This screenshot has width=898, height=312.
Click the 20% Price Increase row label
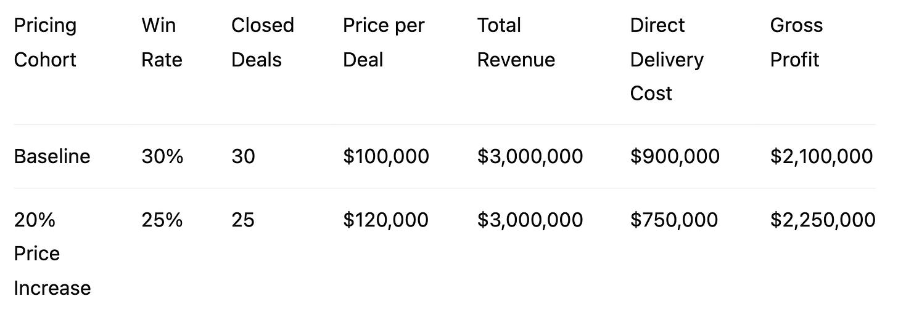coord(52,254)
